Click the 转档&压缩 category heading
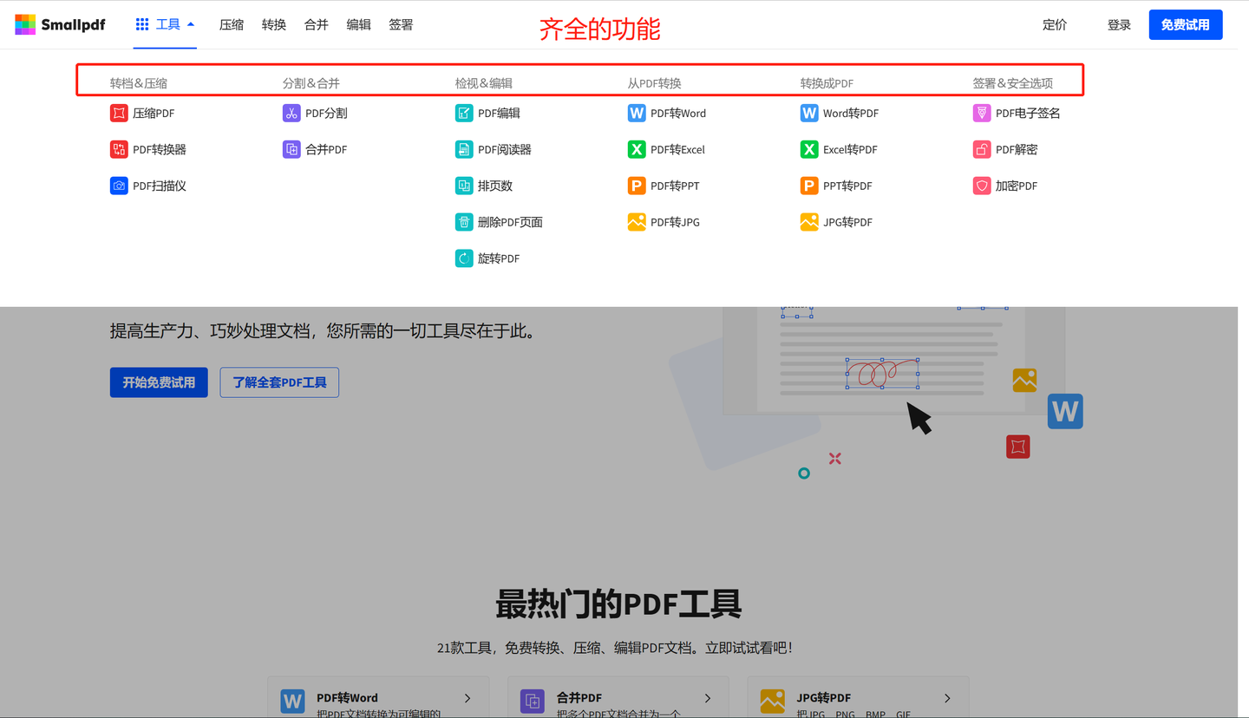The height and width of the screenshot is (718, 1249). click(x=139, y=83)
